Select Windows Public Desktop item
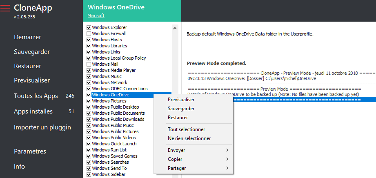376x178 pixels. (116, 107)
